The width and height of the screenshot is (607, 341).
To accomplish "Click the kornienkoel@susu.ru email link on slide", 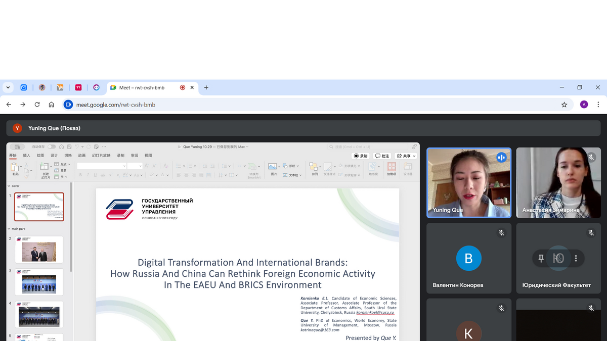I will [x=375, y=313].
